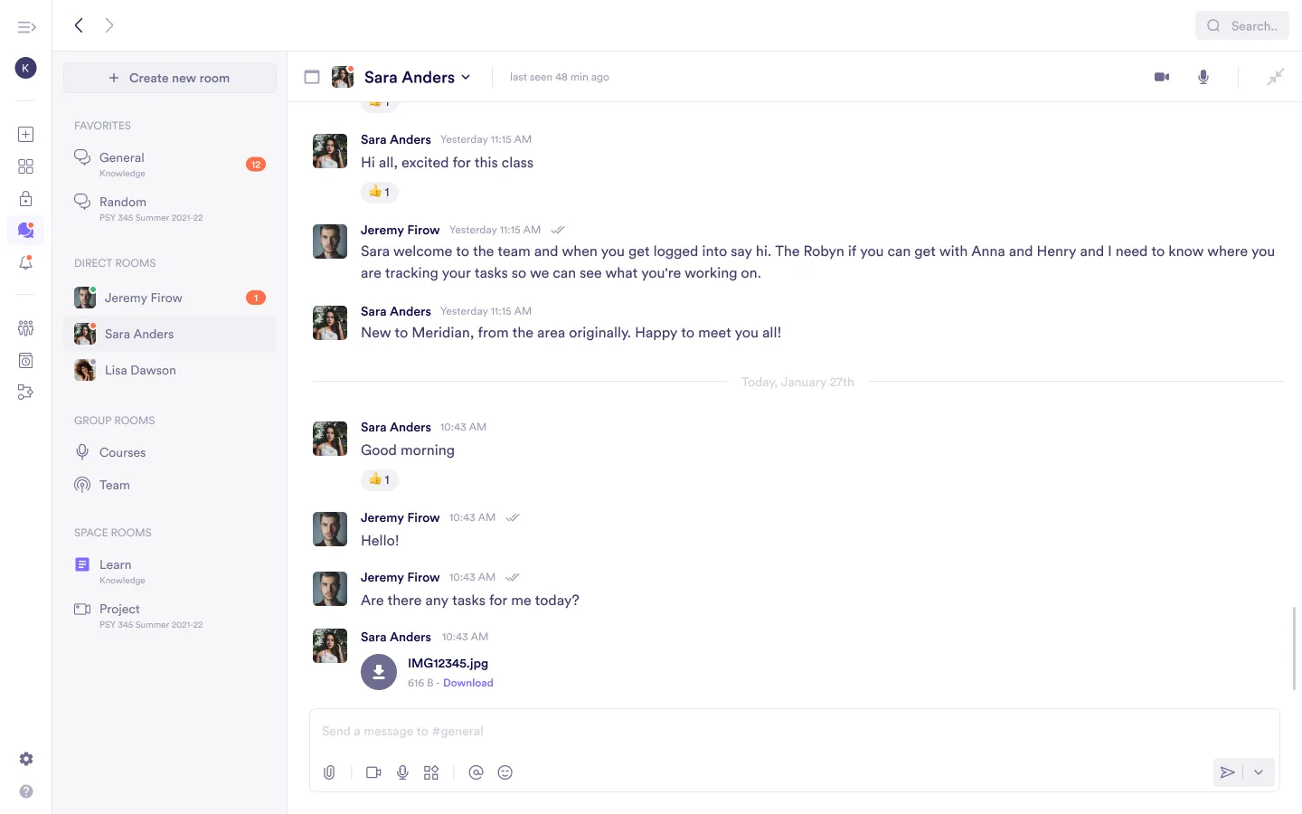Click the Download link for IMG12345.jpg
Screen dimensions: 1302x814
click(x=467, y=683)
